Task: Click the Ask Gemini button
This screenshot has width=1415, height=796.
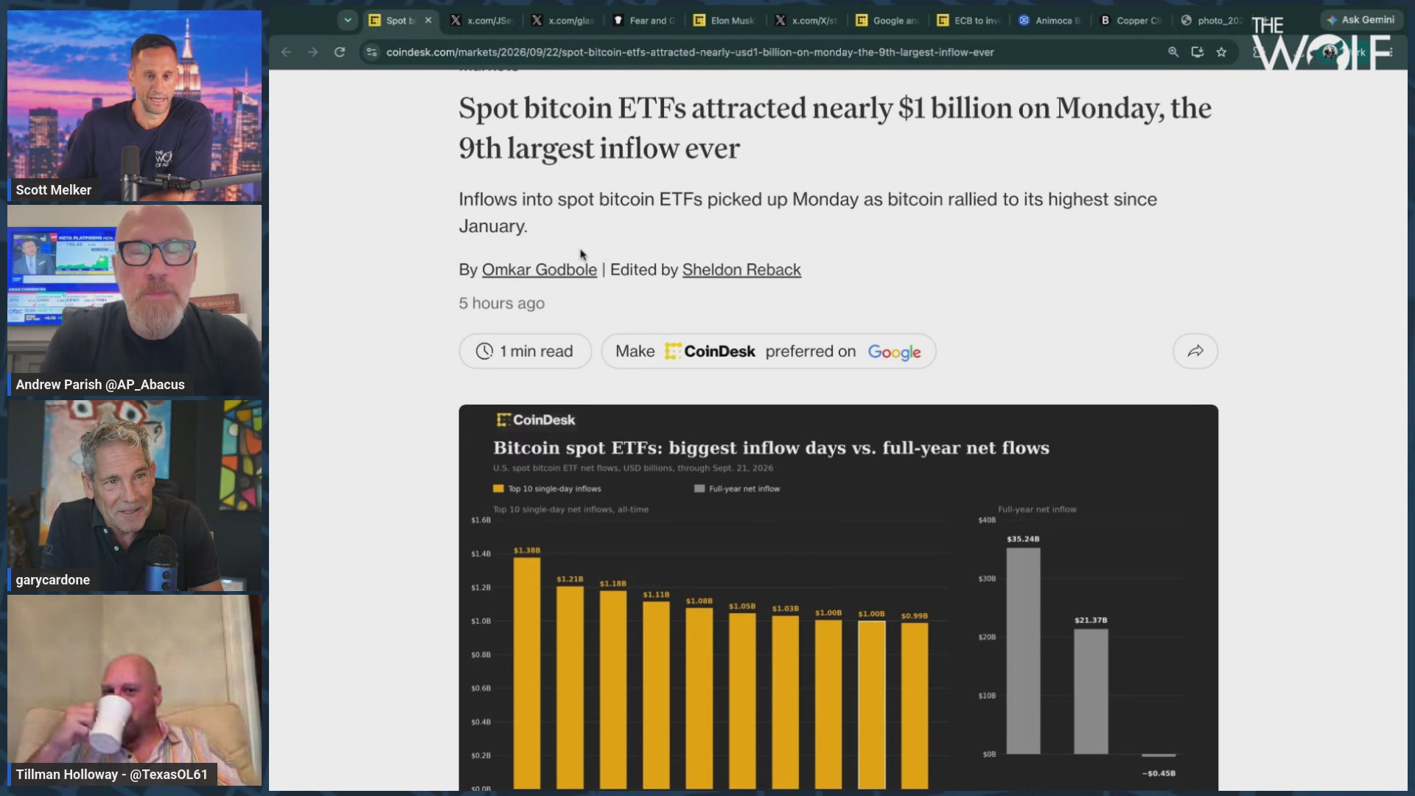Action: pyautogui.click(x=1360, y=20)
